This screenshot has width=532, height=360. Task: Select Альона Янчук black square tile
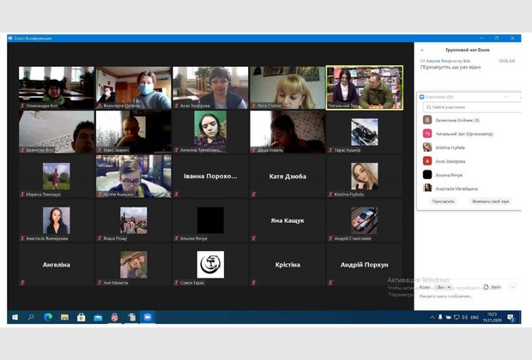[x=210, y=220]
